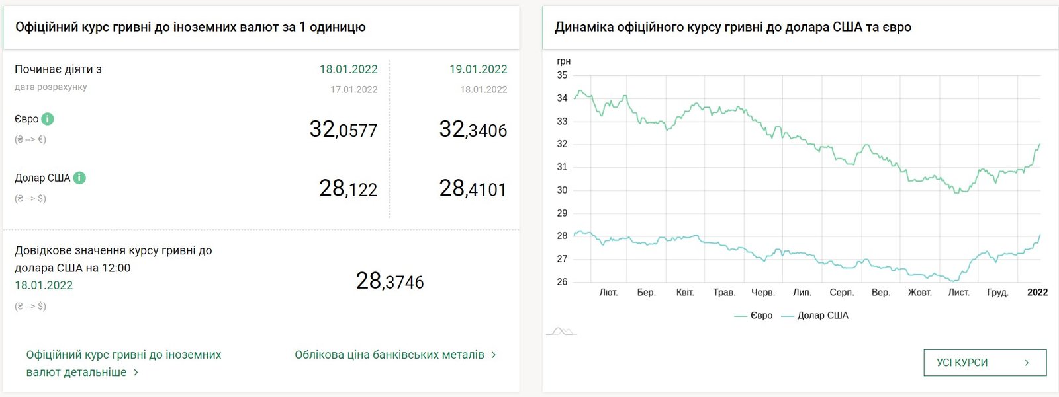Click the Долар США info icon
Viewport: 1059px width, 397px height.
click(x=79, y=178)
